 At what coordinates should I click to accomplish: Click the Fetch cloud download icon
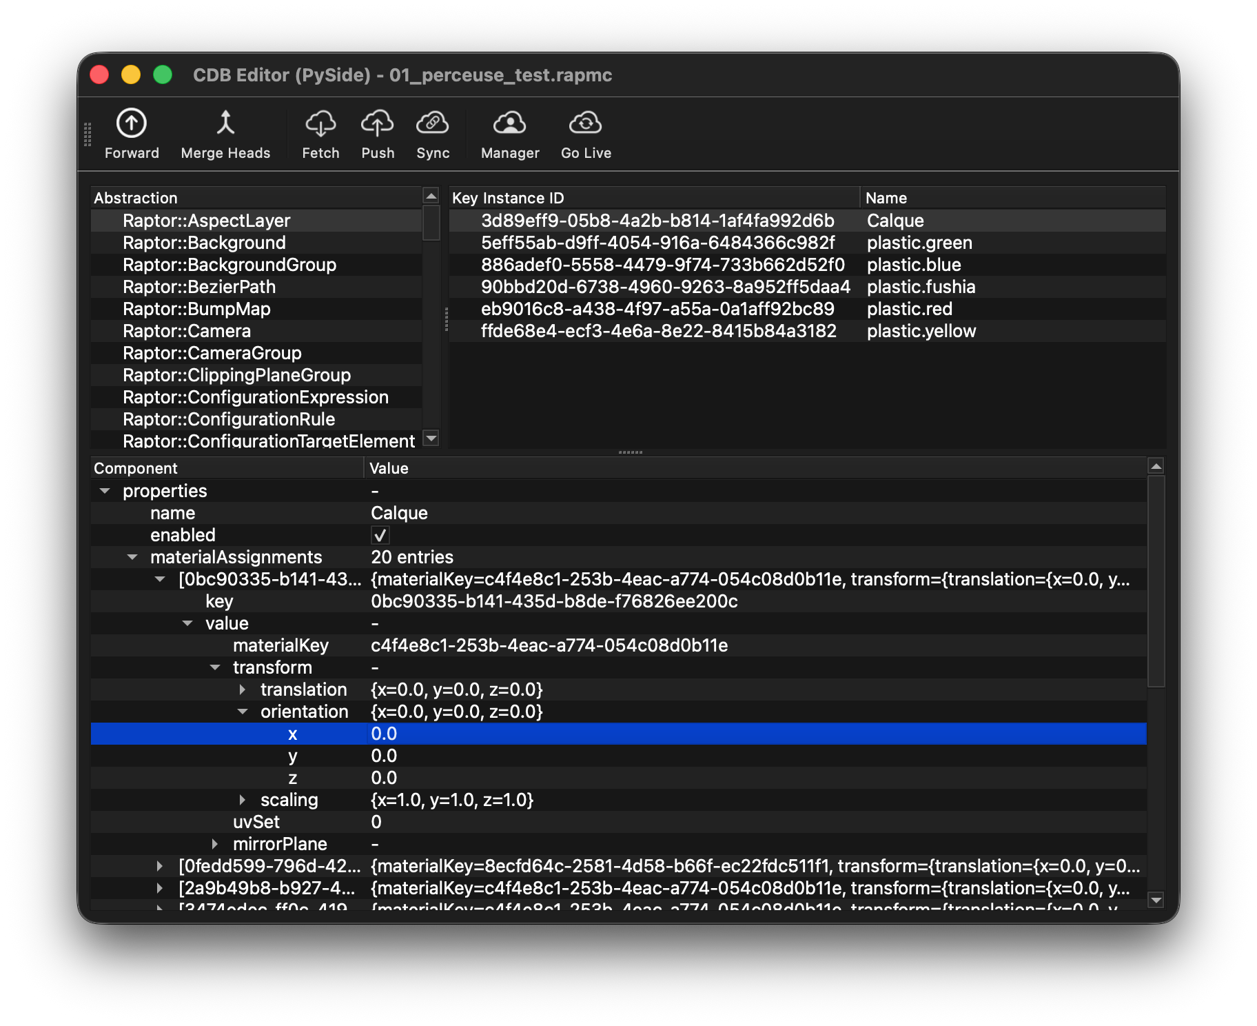point(320,124)
